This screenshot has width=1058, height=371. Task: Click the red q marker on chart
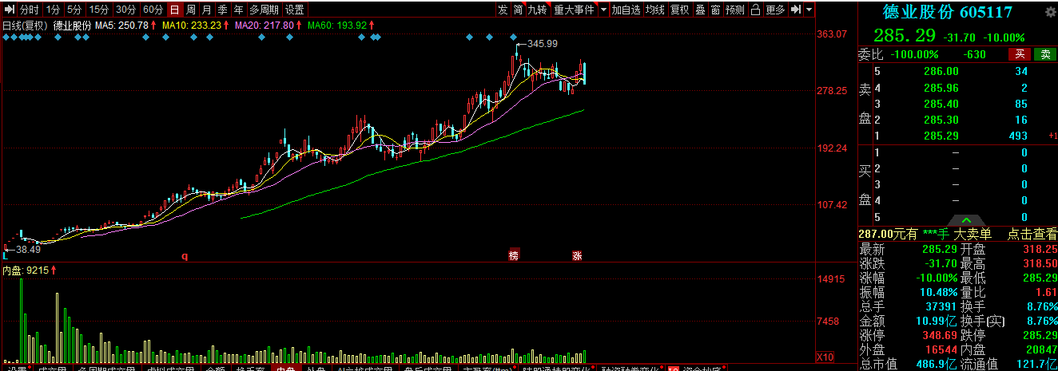pyautogui.click(x=184, y=256)
